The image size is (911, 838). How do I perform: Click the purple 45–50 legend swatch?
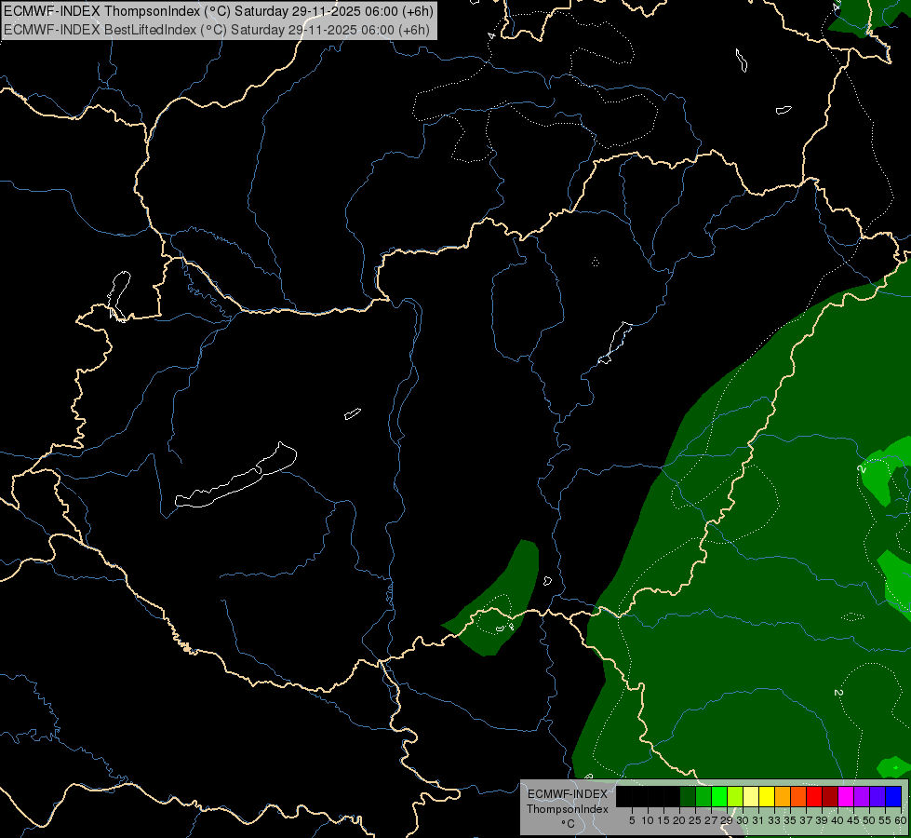[x=862, y=796]
